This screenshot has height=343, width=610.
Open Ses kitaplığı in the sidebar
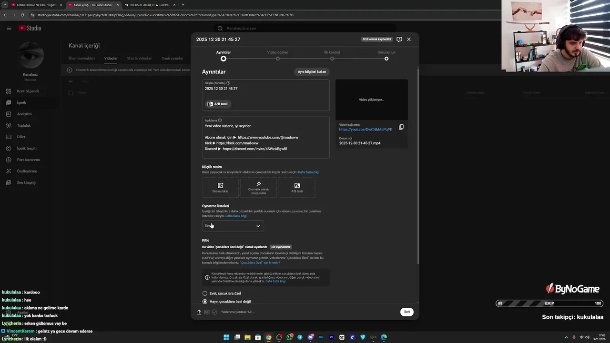[x=29, y=182]
